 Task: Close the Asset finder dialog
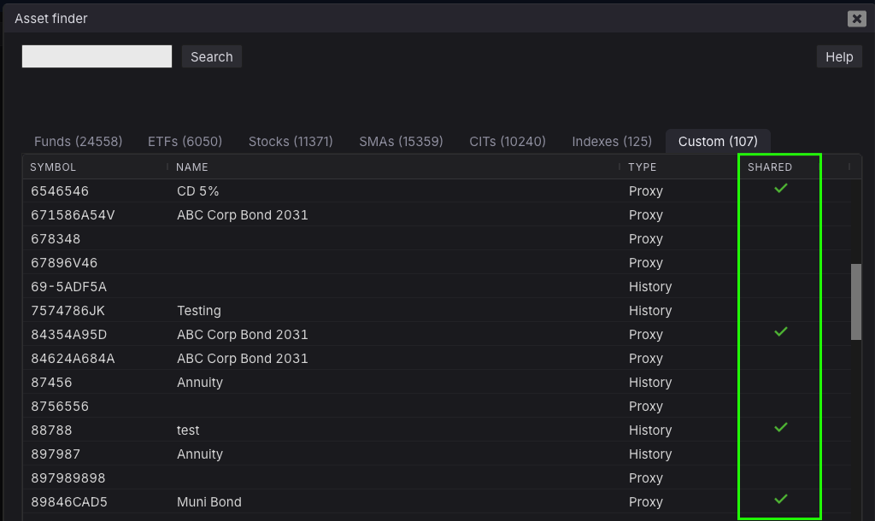(x=856, y=19)
